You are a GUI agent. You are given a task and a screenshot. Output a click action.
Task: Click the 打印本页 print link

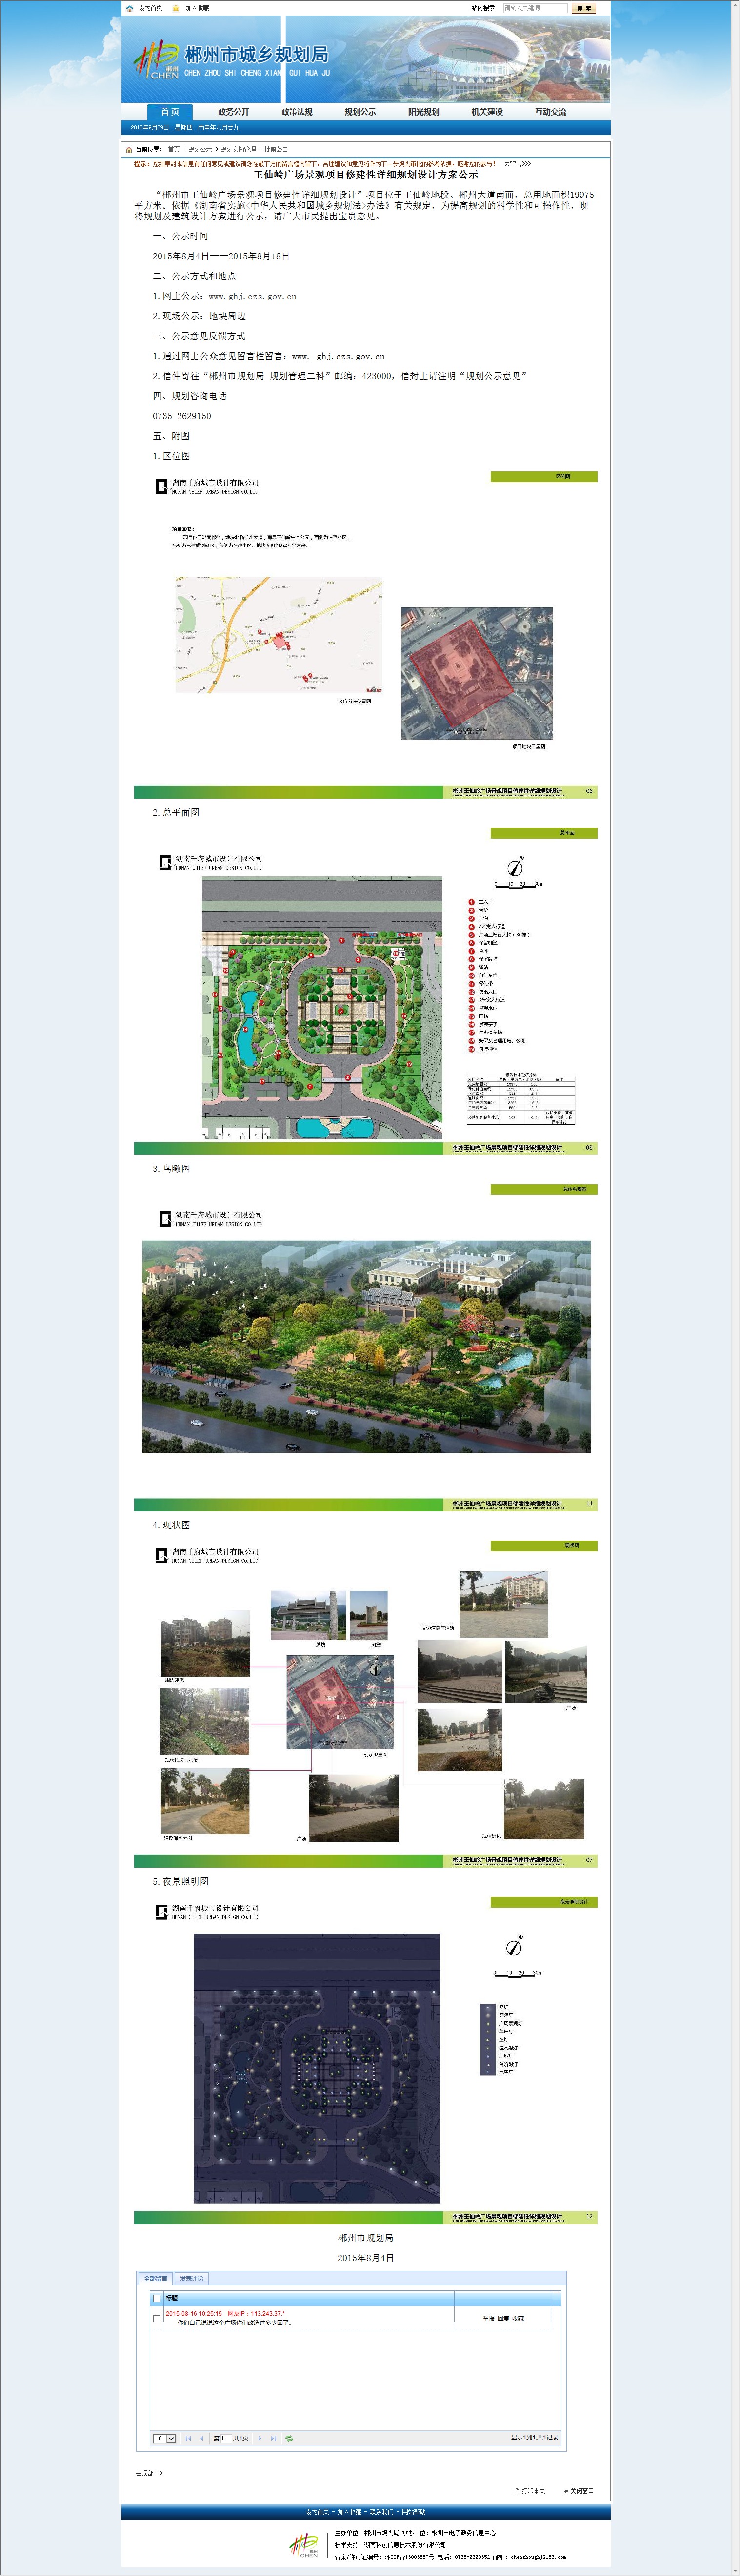(530, 2491)
